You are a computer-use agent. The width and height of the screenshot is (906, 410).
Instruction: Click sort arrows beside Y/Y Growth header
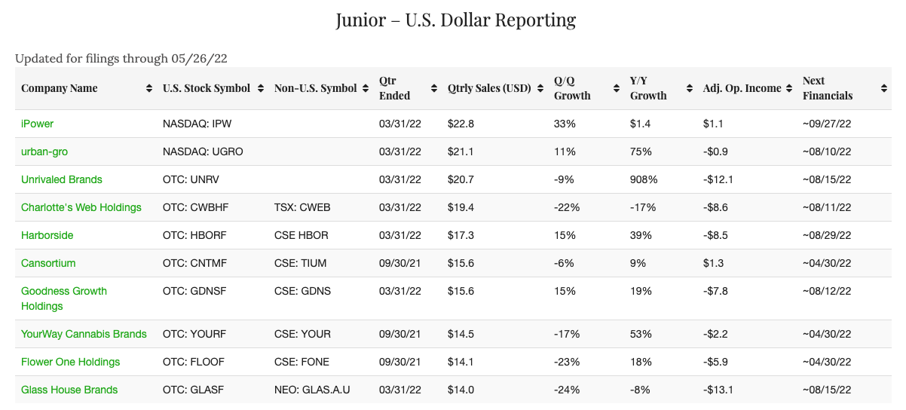(x=690, y=88)
